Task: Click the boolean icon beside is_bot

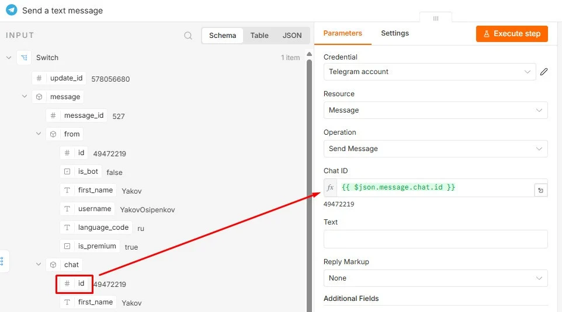Action: click(67, 171)
